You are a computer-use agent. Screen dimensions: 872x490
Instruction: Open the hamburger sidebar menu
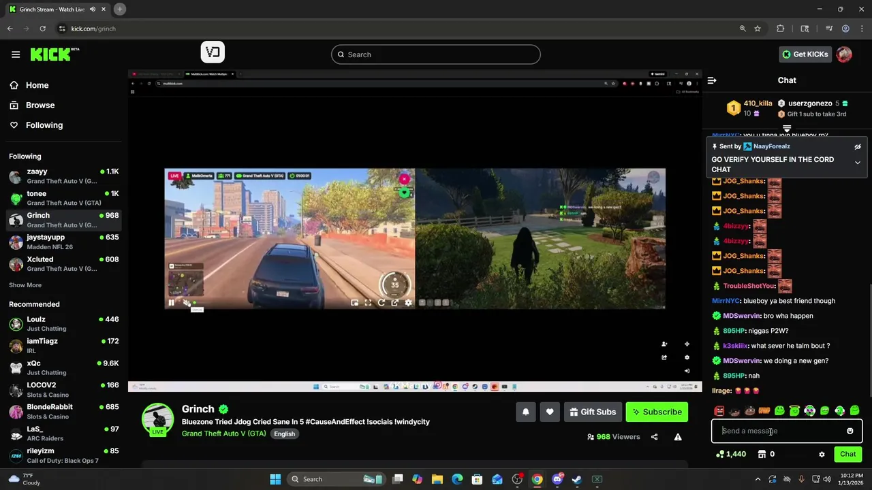[x=16, y=54]
